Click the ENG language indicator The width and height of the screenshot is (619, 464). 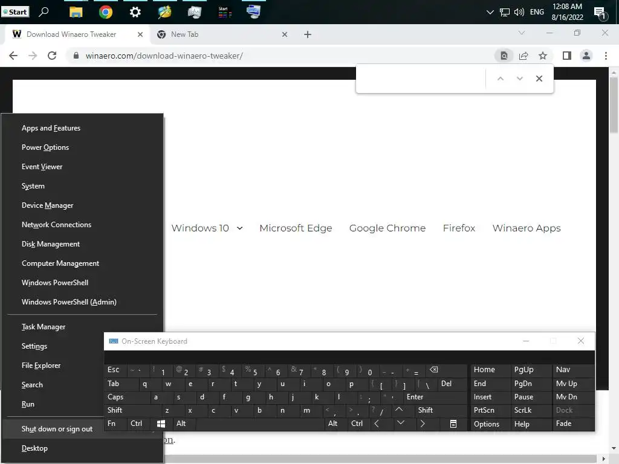click(537, 12)
